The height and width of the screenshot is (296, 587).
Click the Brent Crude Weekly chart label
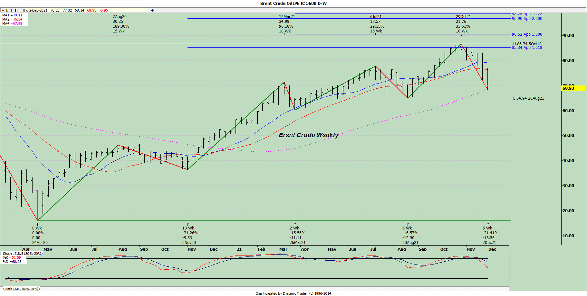(x=308, y=135)
